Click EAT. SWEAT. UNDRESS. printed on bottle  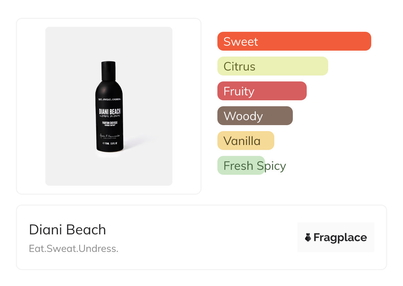point(110,99)
